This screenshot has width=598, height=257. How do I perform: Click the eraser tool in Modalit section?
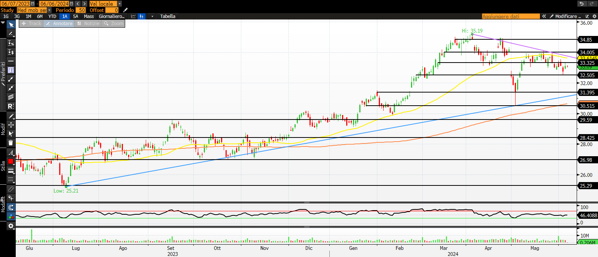tap(11, 189)
